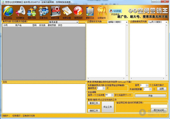Click the 开启线程数量 value field
Screen dimensions: 170x119
[x=146, y=89]
